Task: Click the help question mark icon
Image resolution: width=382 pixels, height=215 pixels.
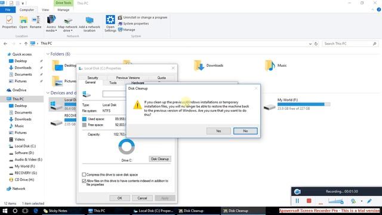Action: [x=379, y=10]
